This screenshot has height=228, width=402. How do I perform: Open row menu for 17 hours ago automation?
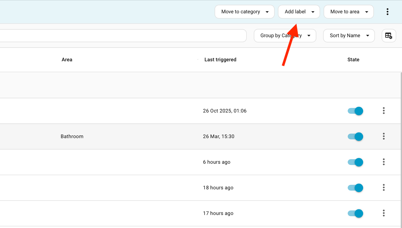coord(384,213)
